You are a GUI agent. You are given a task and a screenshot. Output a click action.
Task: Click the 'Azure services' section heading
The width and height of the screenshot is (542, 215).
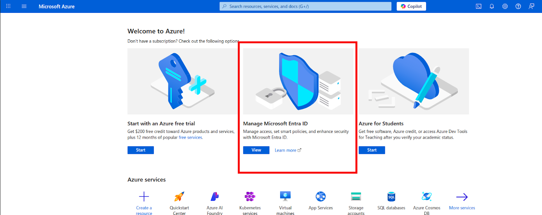(x=147, y=180)
